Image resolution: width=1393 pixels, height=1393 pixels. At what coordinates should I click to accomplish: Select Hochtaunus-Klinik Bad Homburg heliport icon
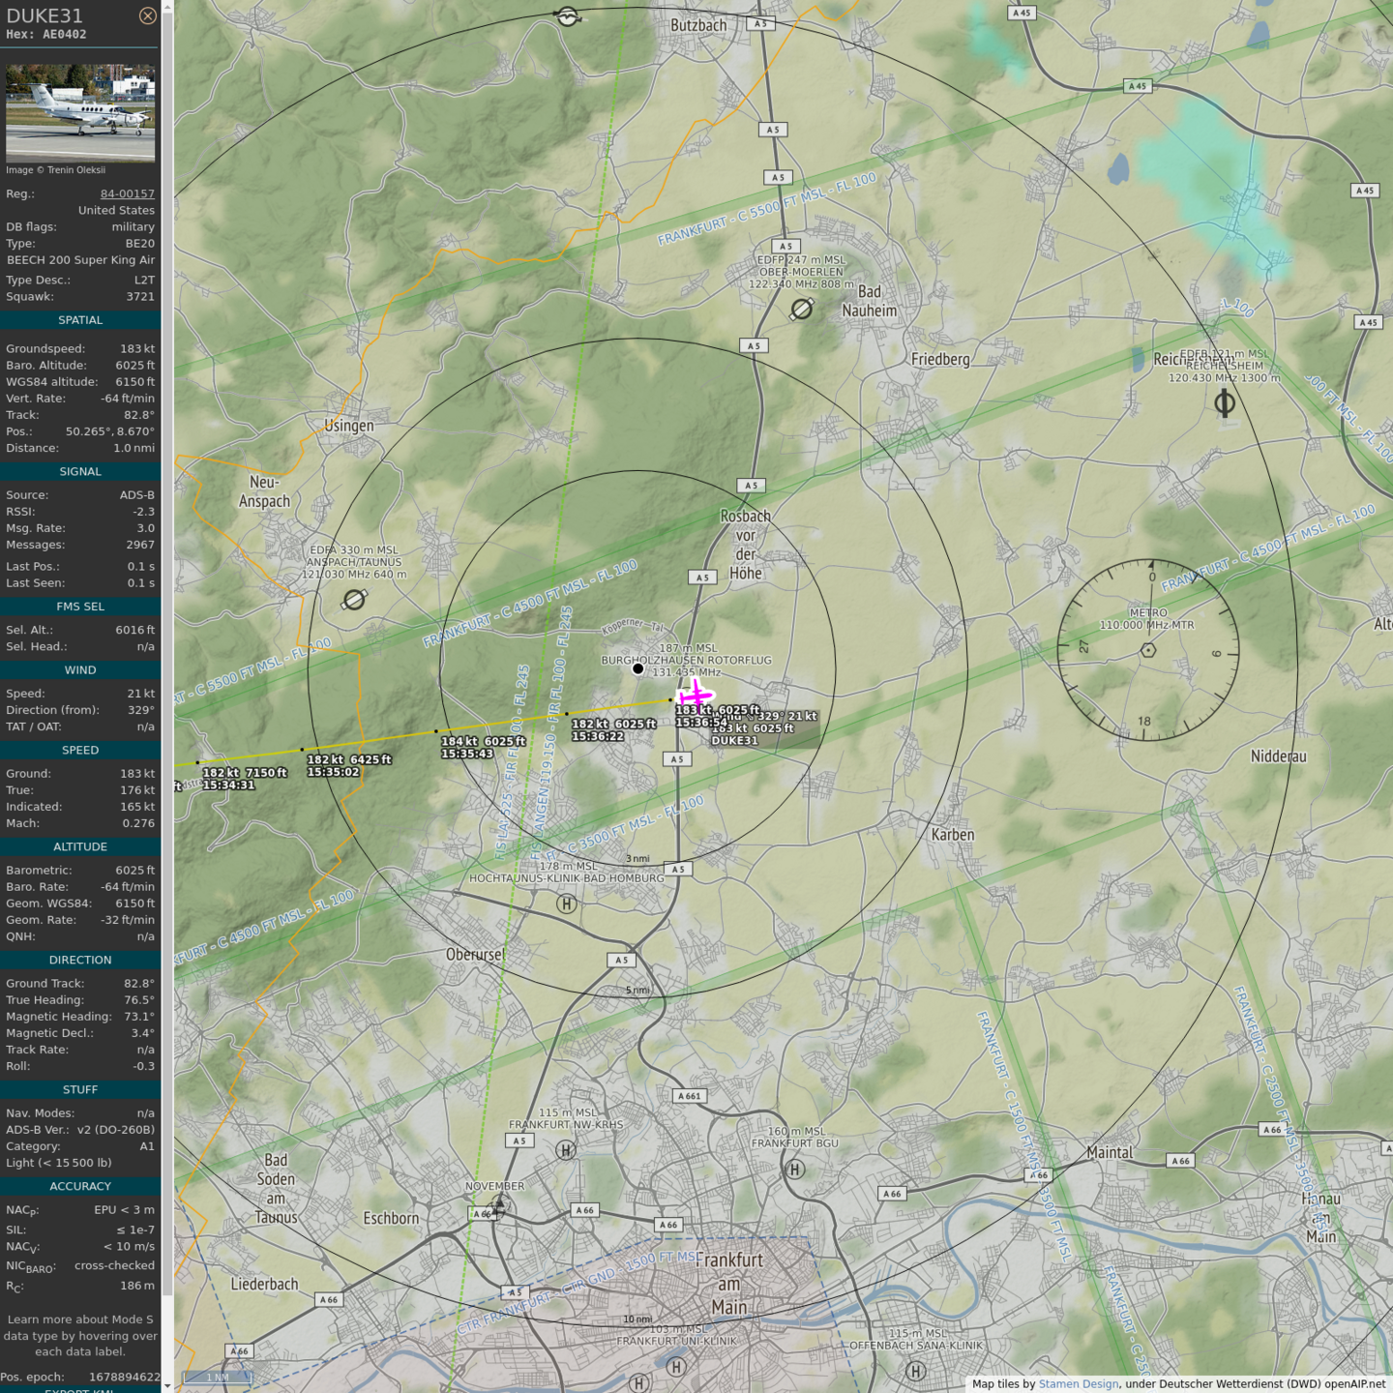(567, 904)
